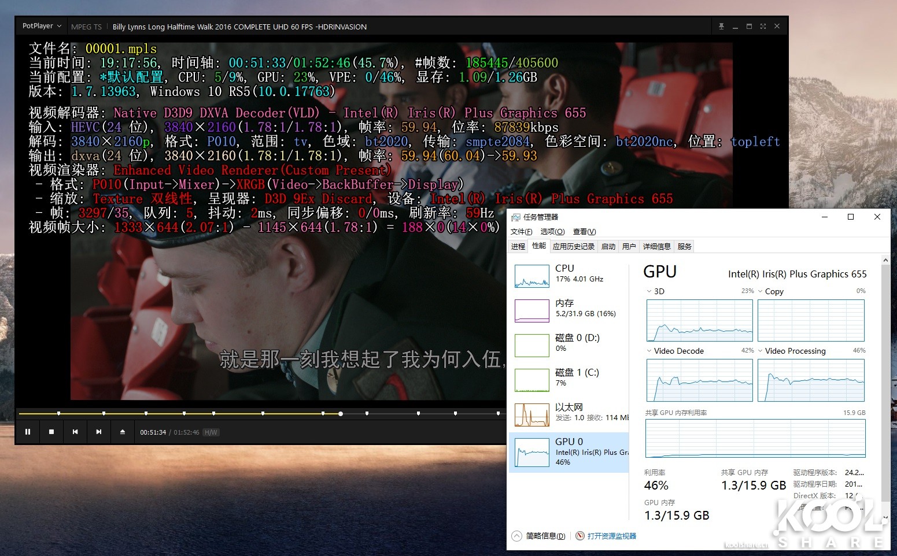Select the 以太网 network graph
This screenshot has width=897, height=556.
(x=531, y=414)
